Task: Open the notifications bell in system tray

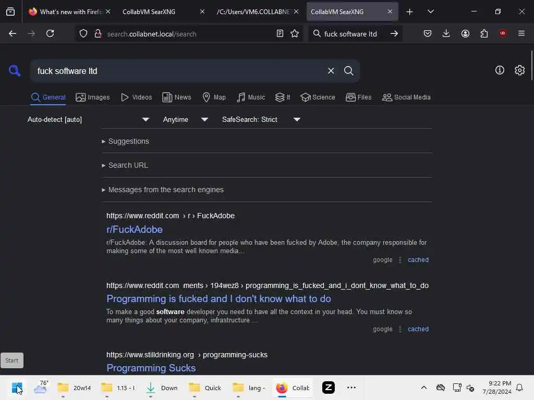Action: click(x=520, y=387)
